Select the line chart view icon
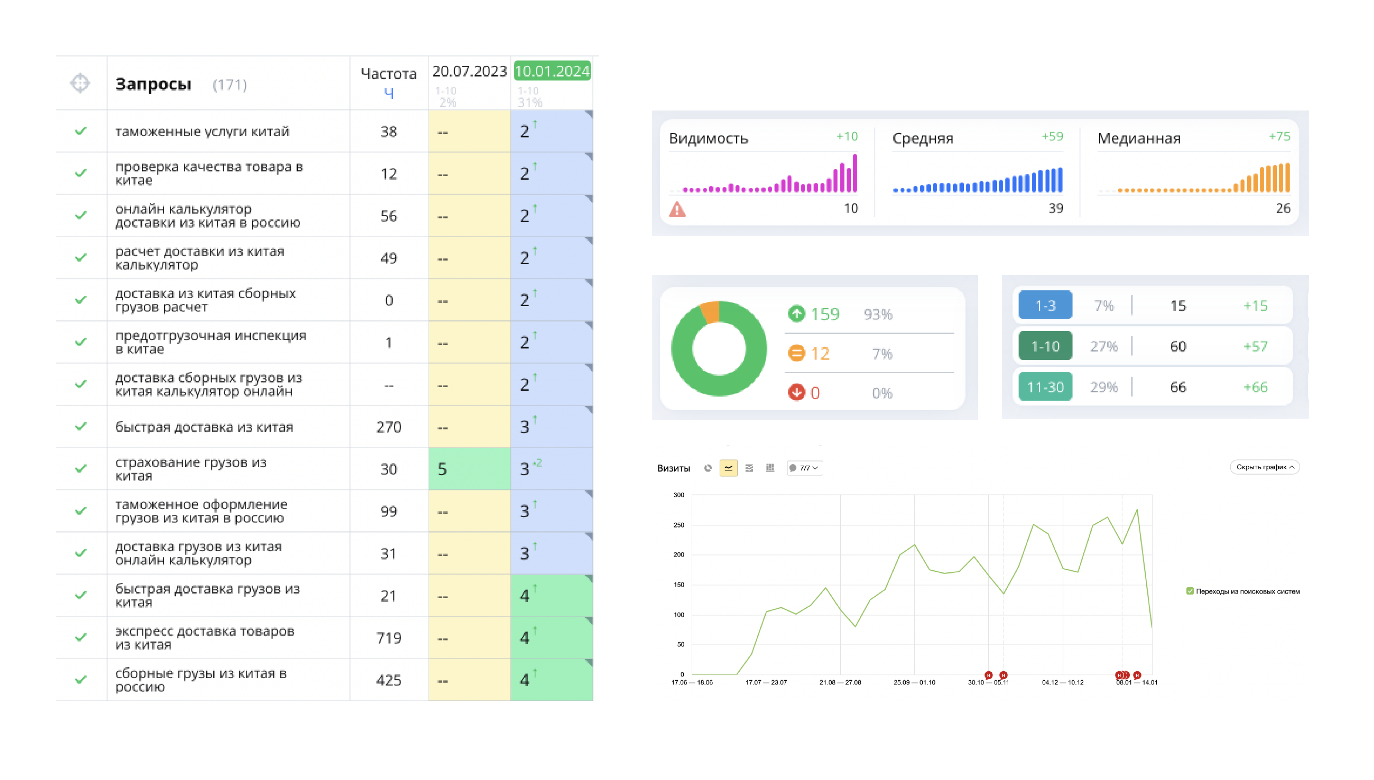1374x780 pixels. (728, 468)
